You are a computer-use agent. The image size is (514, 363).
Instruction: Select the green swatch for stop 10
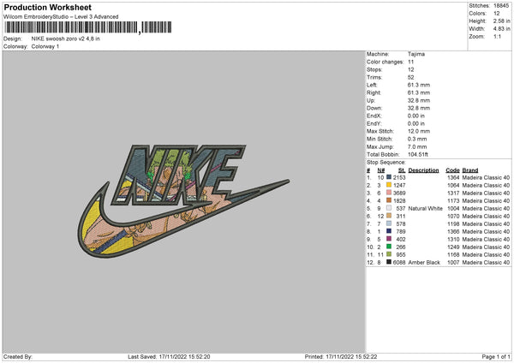click(x=389, y=247)
